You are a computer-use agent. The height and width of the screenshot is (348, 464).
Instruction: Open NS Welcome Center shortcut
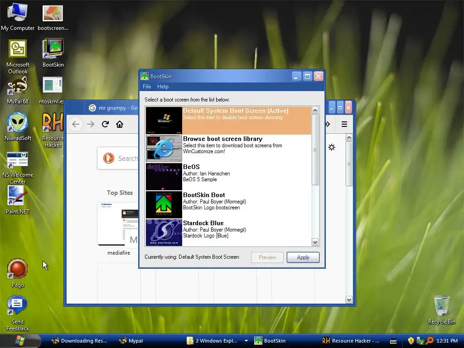18,168
